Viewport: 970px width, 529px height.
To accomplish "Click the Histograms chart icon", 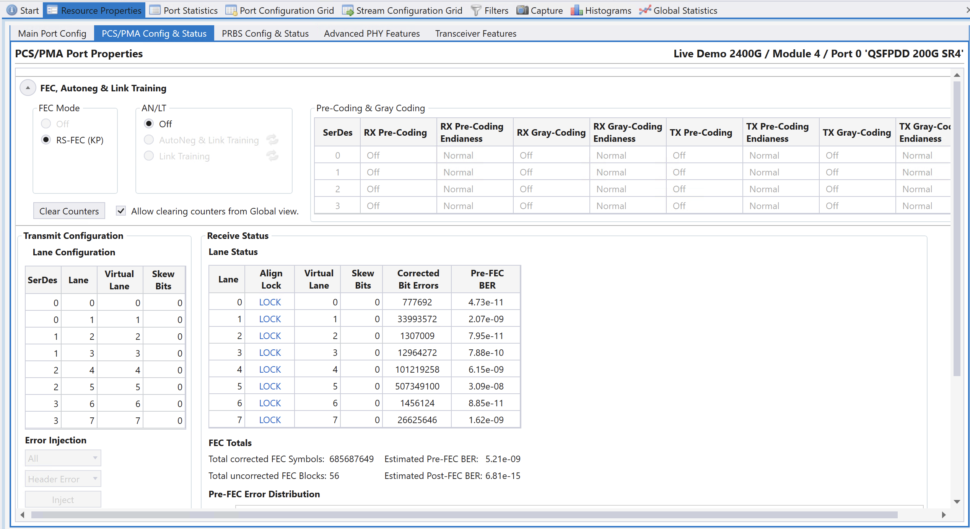I will (576, 10).
